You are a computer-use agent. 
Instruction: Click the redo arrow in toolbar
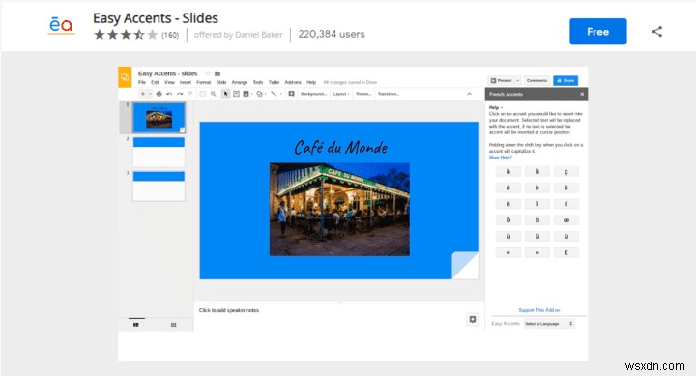180,94
